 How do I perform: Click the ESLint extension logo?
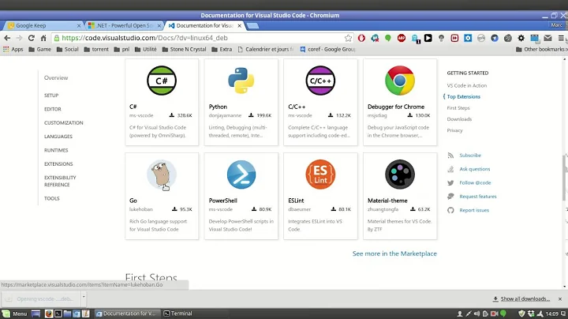(x=320, y=175)
